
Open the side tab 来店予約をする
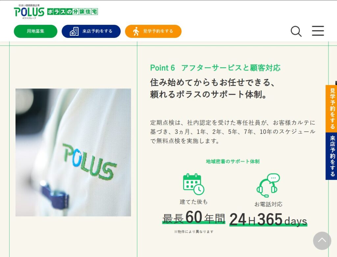click(x=331, y=156)
